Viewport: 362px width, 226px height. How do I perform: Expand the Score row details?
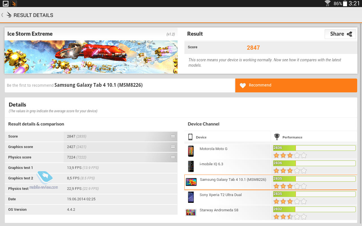[x=173, y=136]
